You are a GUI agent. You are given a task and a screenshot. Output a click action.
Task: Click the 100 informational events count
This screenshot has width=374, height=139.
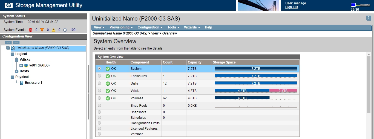[73, 30]
